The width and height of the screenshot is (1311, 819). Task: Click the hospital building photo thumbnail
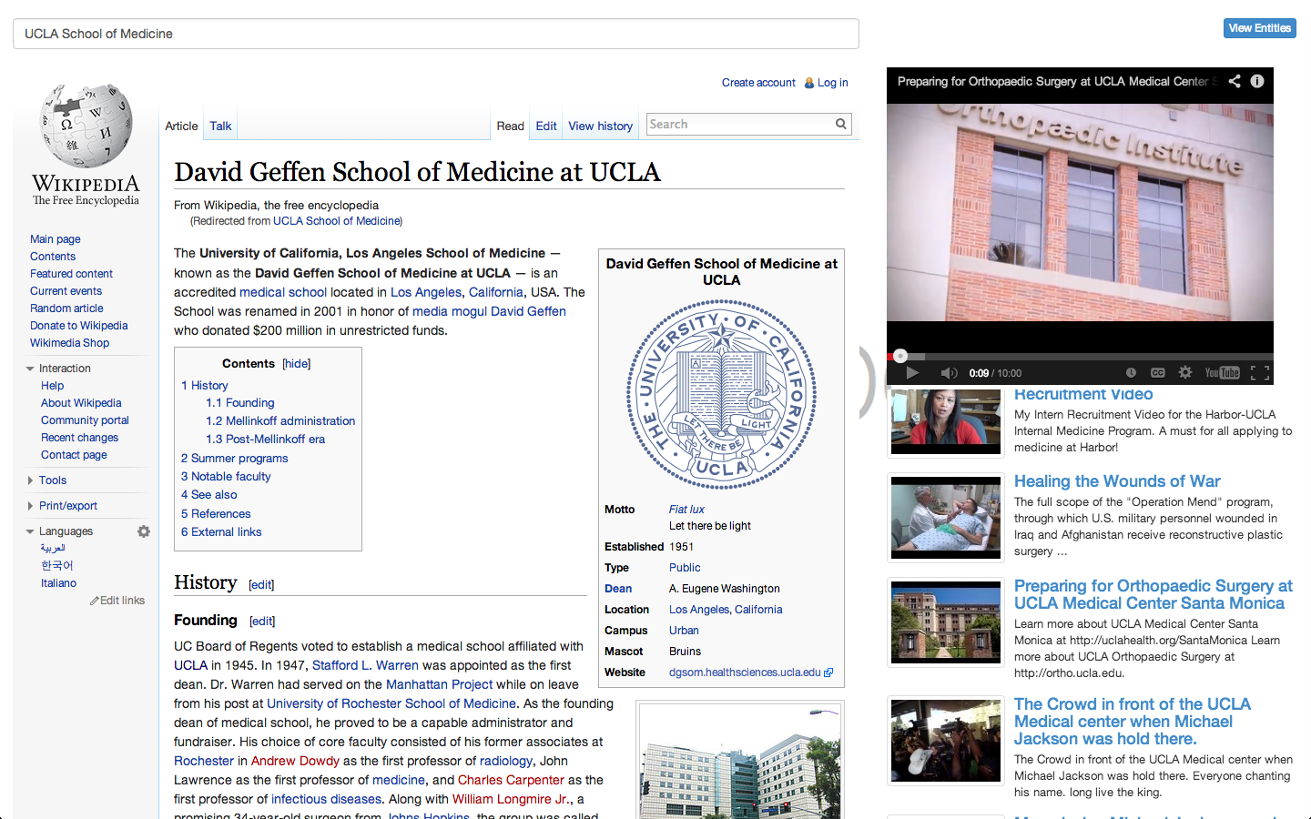(x=739, y=762)
